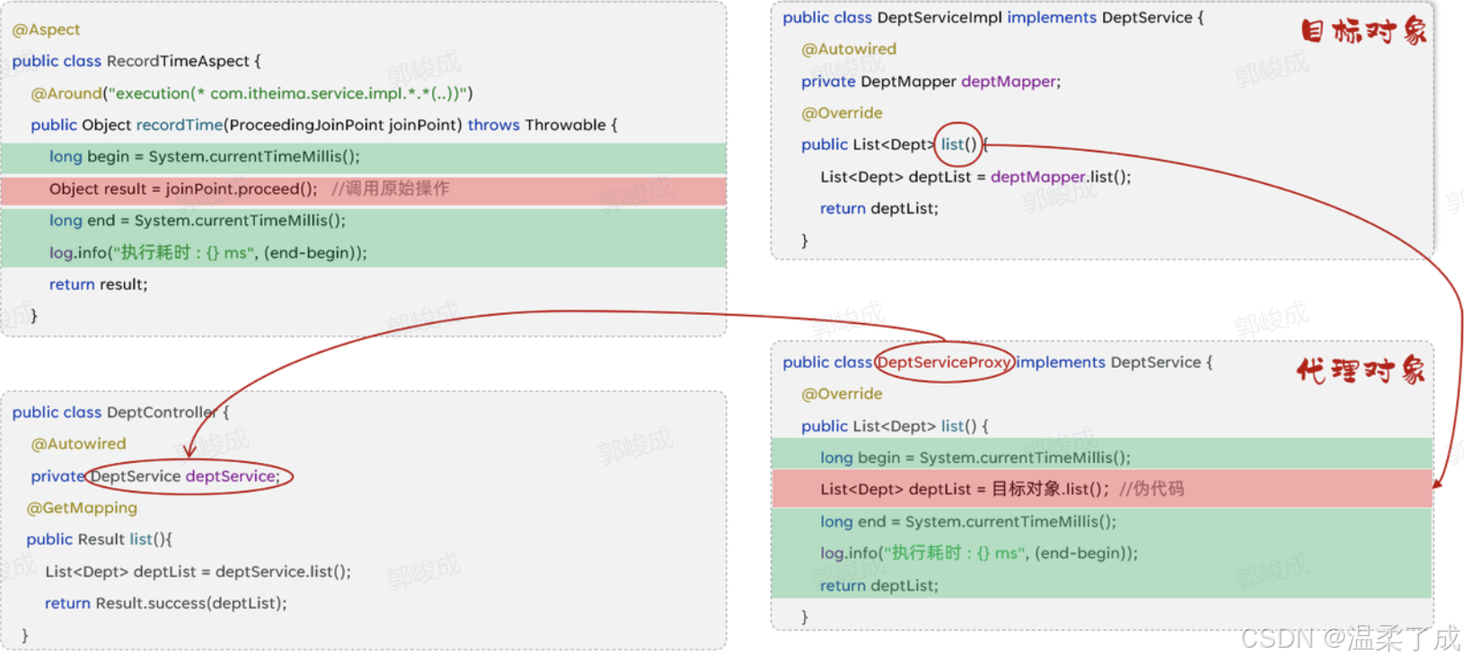Click the red 目标对象 label
Image resolution: width=1464 pixels, height=663 pixels.
(x=1363, y=31)
